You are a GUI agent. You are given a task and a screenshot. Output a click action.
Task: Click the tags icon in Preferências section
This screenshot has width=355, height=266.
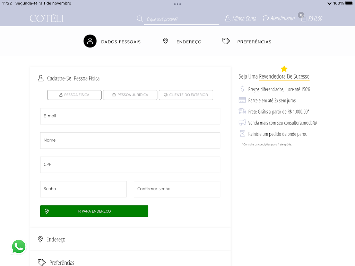coord(42,263)
